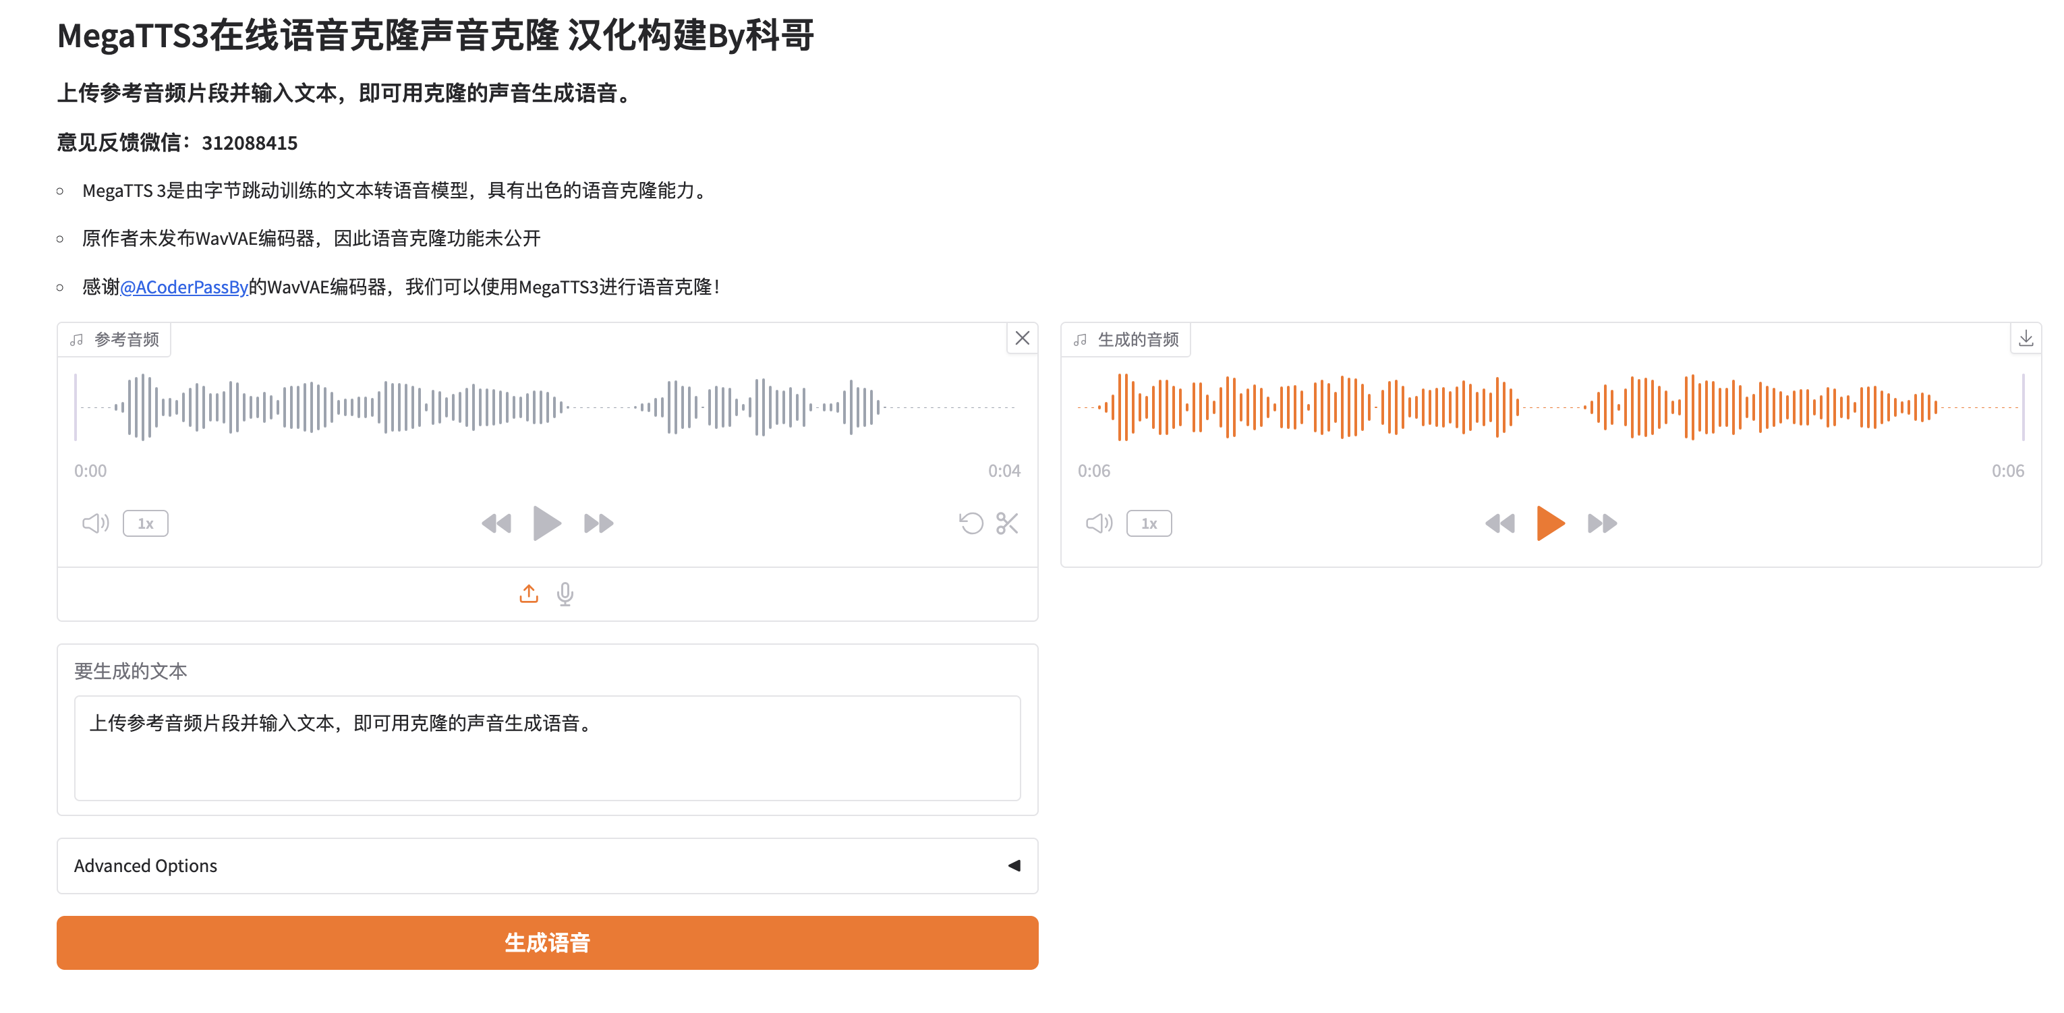The width and height of the screenshot is (2064, 1013).
Task: Click the reference audio duration 0:04
Action: click(1004, 471)
